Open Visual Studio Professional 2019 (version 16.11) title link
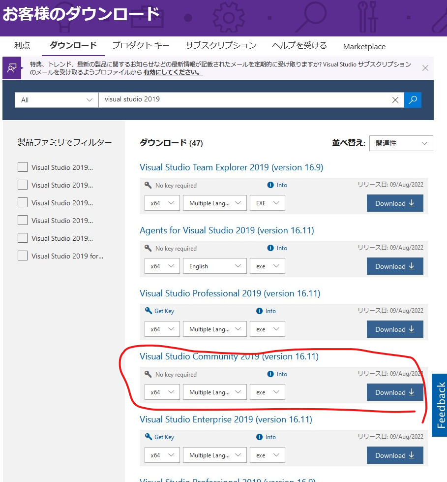 pos(230,293)
